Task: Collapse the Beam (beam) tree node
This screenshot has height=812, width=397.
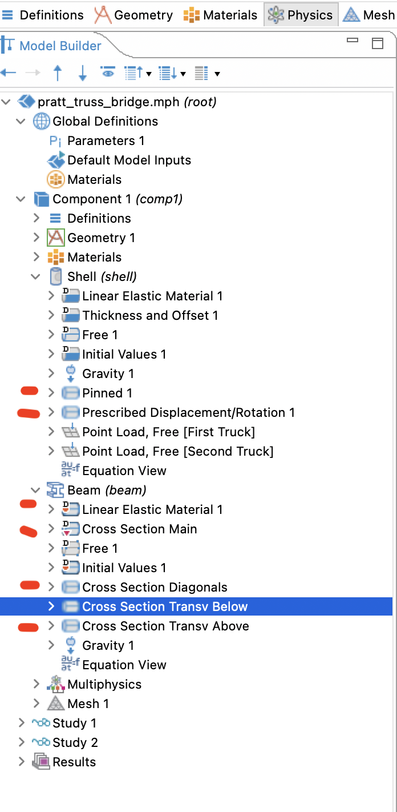Action: coord(36,490)
